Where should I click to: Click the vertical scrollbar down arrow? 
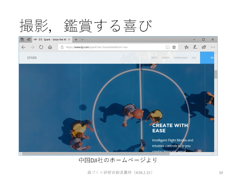pos(216,150)
